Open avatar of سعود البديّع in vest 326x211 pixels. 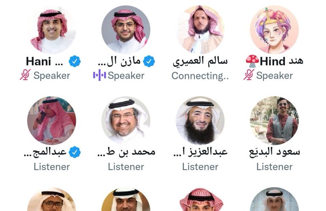pyautogui.click(x=274, y=121)
